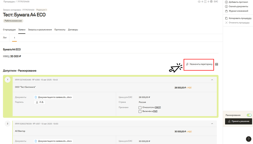Screen dimensions: 253x144
Task: Collapse the ООО Тест Биллинга bid card
Action: point(212,80)
